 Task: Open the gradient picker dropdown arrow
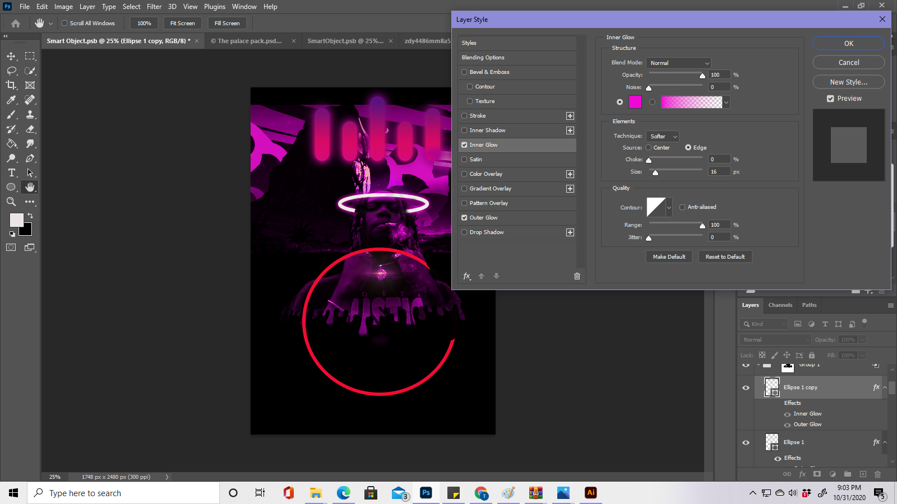[726, 102]
